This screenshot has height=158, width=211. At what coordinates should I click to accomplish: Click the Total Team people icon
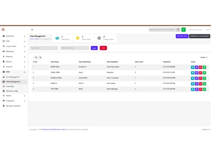coord(57,38)
